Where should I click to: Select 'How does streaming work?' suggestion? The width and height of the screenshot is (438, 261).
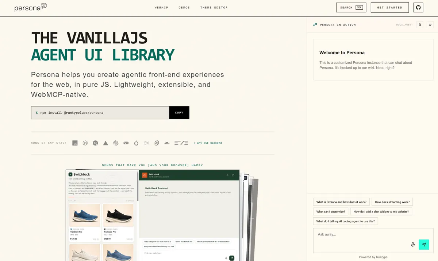tap(392, 202)
